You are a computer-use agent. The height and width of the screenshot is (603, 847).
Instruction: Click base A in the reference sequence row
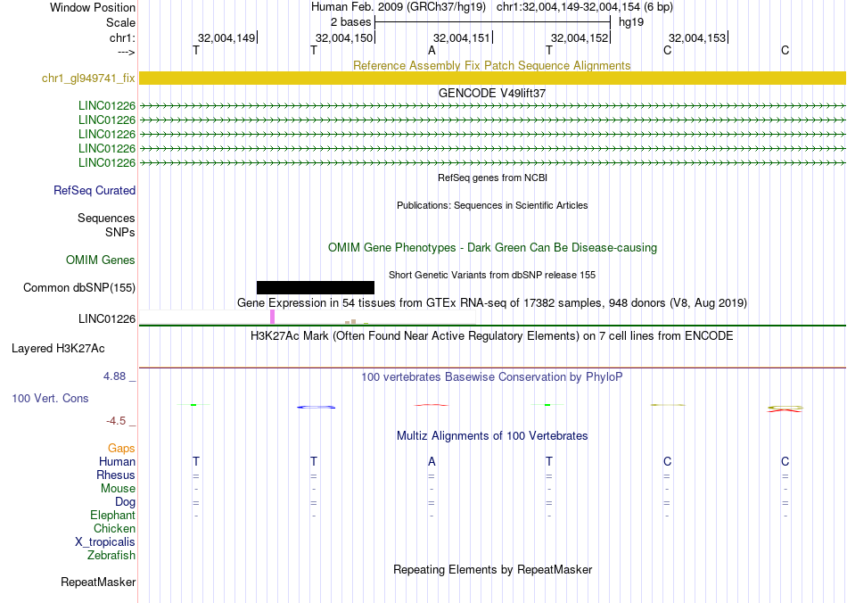coord(432,50)
